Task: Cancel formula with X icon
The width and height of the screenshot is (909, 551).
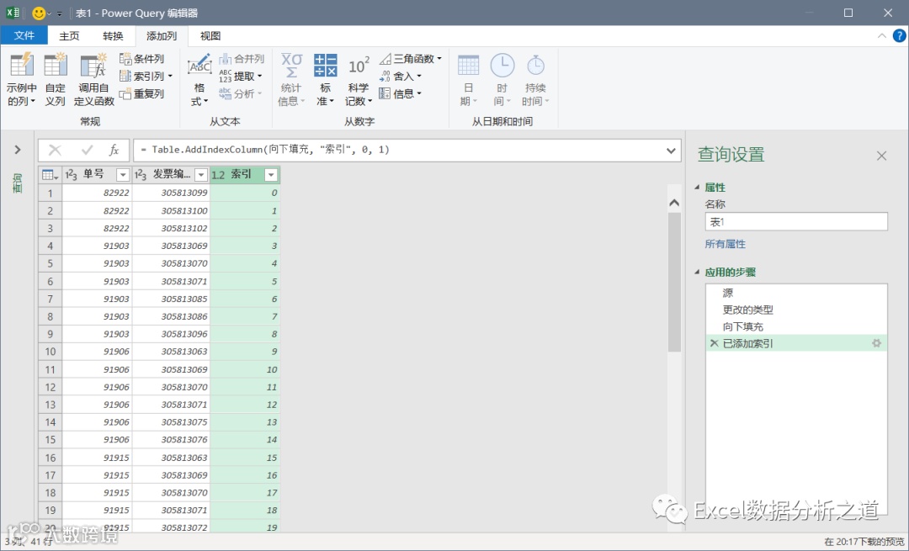Action: (55, 150)
